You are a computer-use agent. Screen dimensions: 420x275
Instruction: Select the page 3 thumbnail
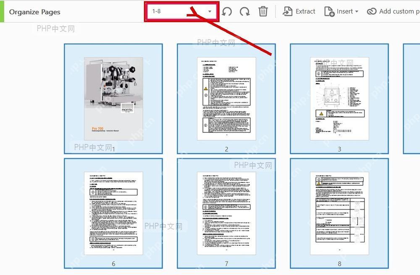pos(339,99)
